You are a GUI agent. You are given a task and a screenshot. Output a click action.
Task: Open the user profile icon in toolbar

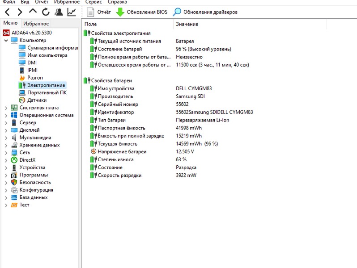[x=59, y=12]
